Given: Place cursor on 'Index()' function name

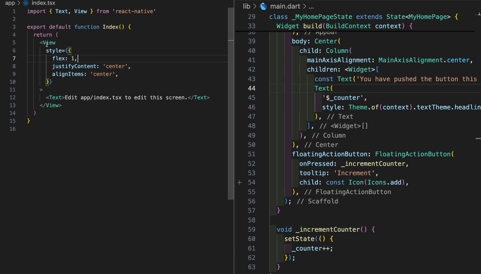Looking at the screenshot, I should point(113,27).
